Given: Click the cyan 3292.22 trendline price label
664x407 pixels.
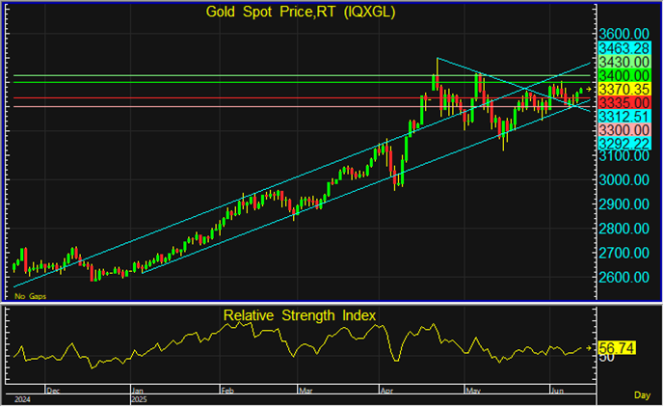Looking at the screenshot, I should 624,144.
